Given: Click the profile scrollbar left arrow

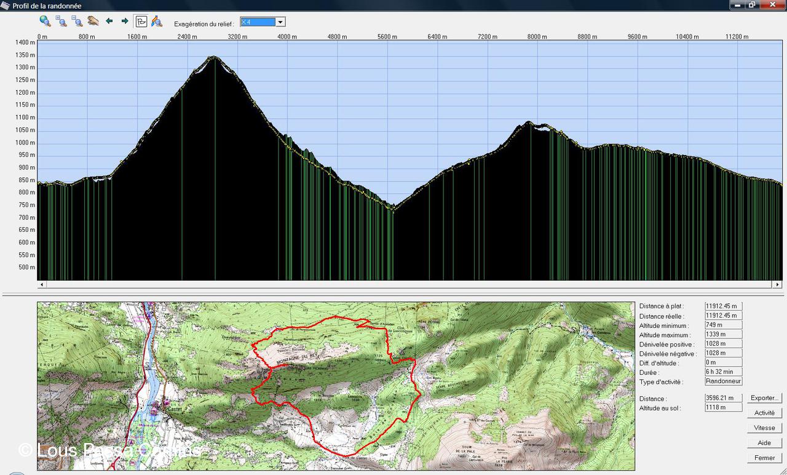Looking at the screenshot, I should tap(42, 285).
